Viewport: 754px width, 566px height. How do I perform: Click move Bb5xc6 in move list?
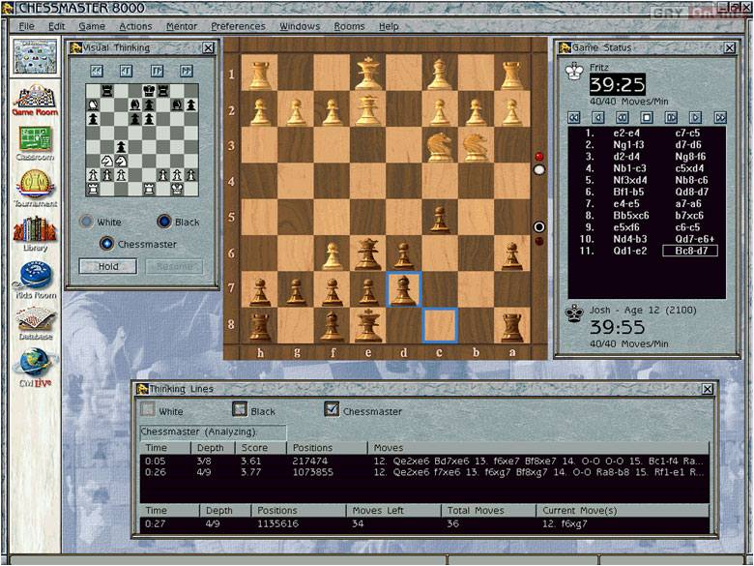631,216
